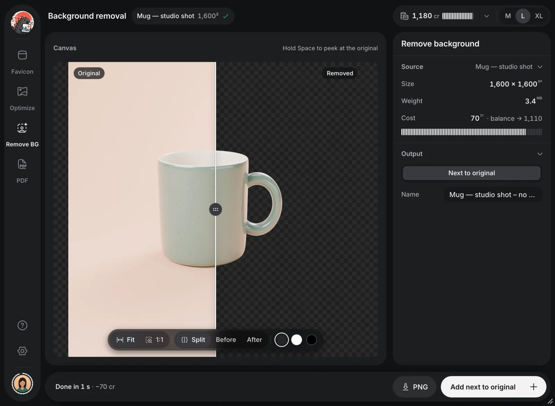The height and width of the screenshot is (406, 555).
Task: Click the split divider handle on canvas
Action: pyautogui.click(x=215, y=209)
